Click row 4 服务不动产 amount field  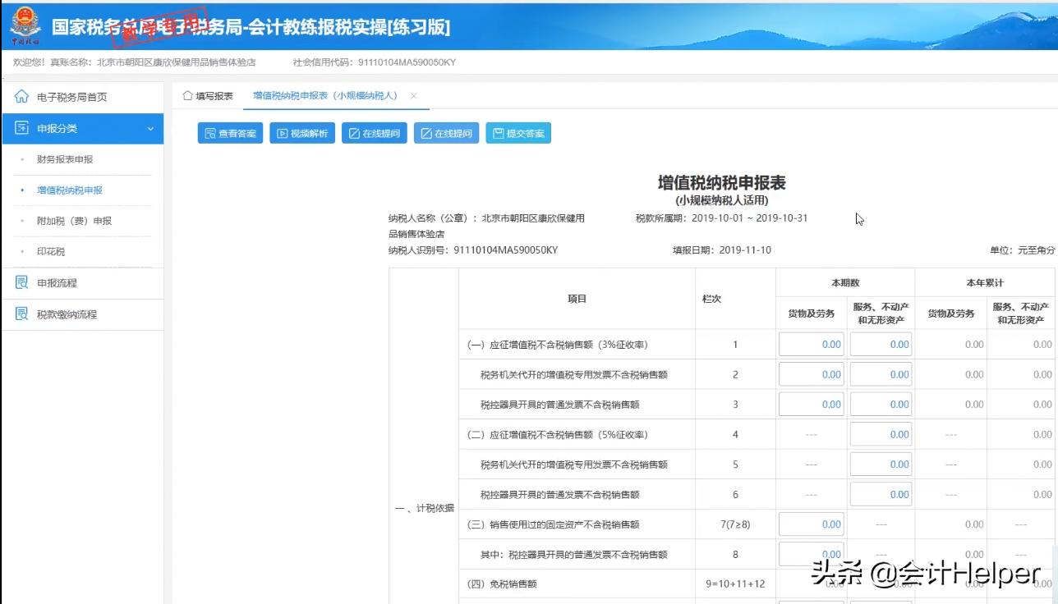click(x=881, y=433)
